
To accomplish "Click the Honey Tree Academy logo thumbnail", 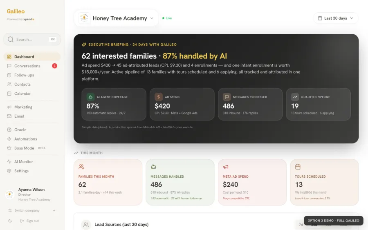I will tap(84, 18).
